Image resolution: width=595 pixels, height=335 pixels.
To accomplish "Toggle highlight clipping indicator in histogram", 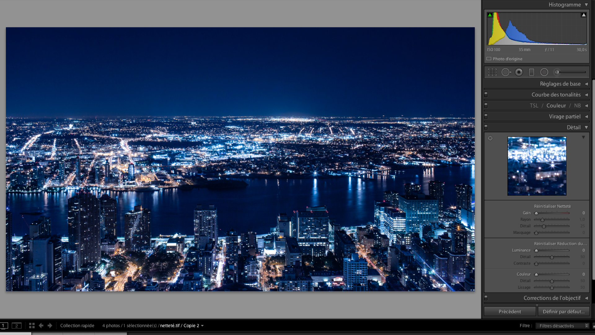I will click(x=584, y=15).
